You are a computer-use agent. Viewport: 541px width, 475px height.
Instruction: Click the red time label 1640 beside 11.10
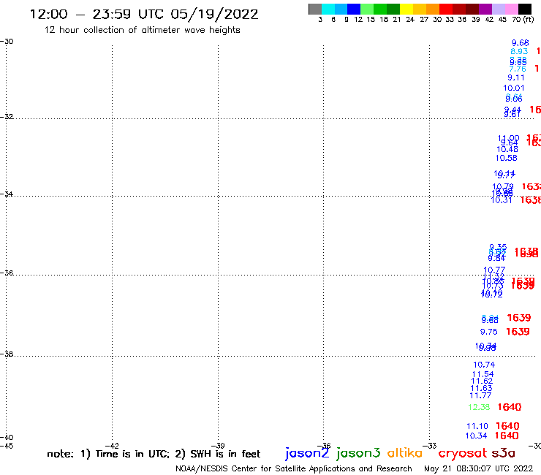coord(507,426)
